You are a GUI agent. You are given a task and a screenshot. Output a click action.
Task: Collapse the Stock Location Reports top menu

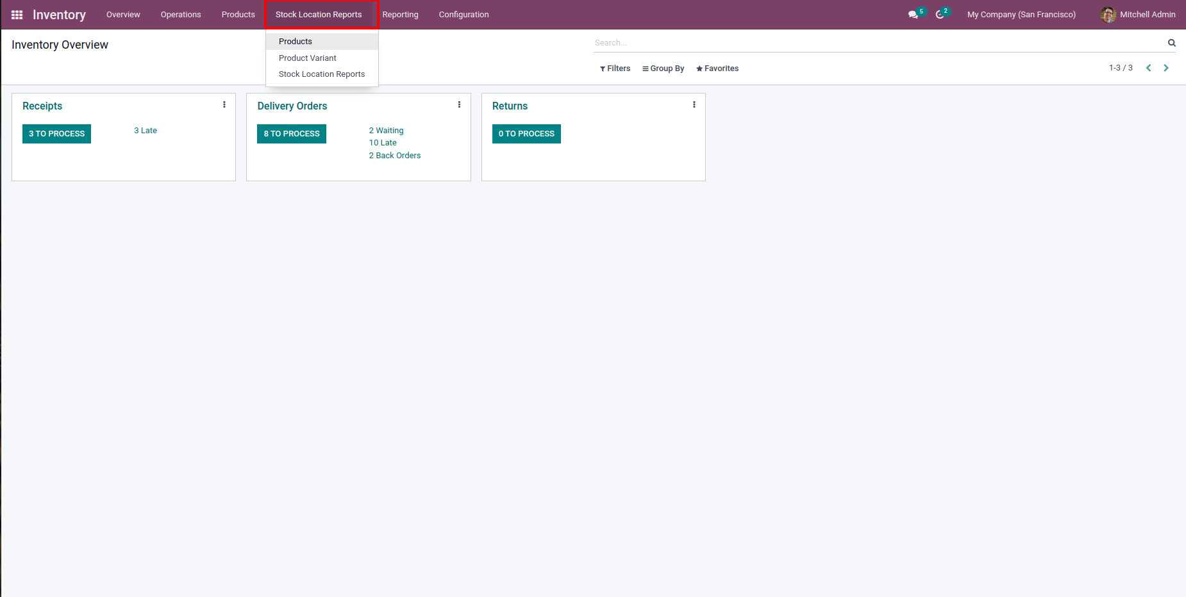[319, 15]
